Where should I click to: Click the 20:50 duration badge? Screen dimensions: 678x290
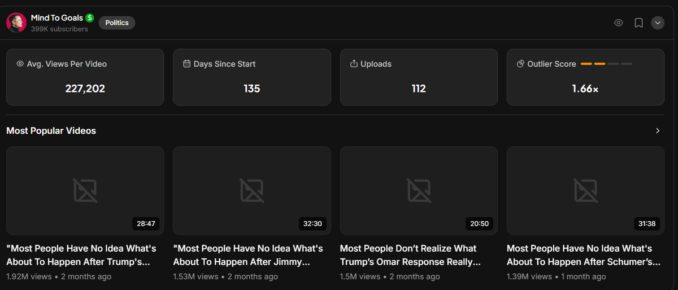click(x=479, y=223)
